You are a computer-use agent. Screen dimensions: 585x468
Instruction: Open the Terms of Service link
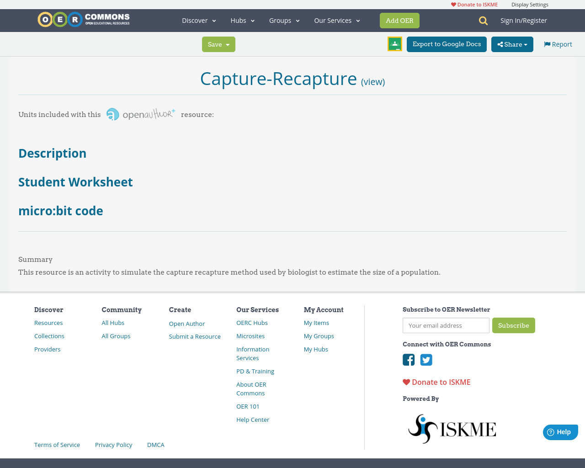pos(57,444)
